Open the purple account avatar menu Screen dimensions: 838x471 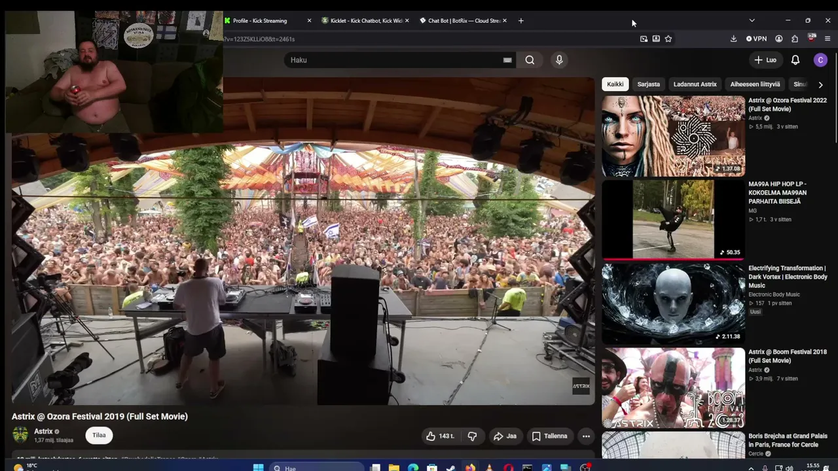point(820,60)
